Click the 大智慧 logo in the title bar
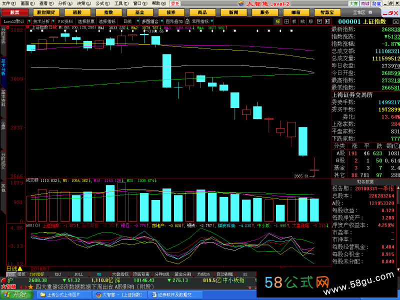The image size is (400, 300). click(x=241, y=3)
